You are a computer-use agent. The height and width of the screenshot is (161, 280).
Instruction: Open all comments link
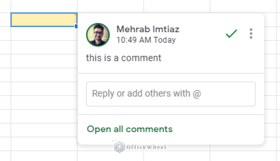130,129
